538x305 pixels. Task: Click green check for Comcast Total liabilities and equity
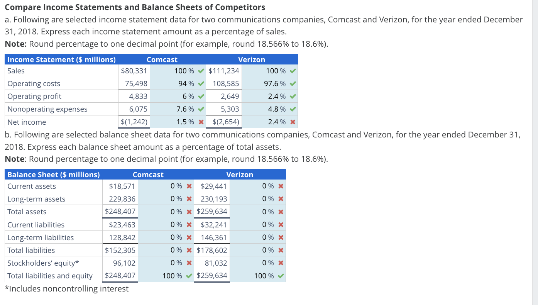coord(189,276)
